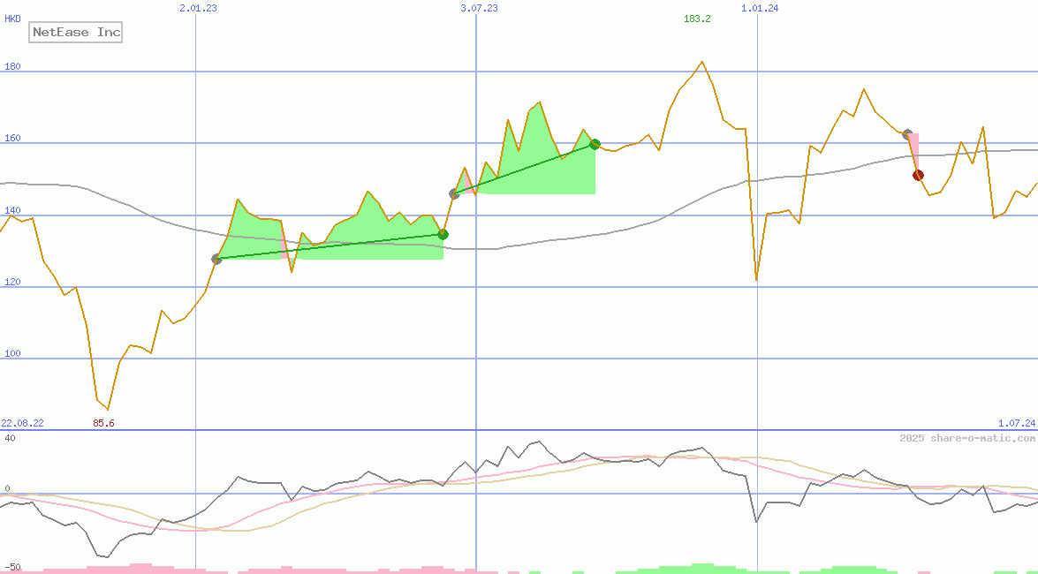Viewport: 1038px width, 574px height.
Task: Click the 85.6 low price label
Action: tap(103, 423)
